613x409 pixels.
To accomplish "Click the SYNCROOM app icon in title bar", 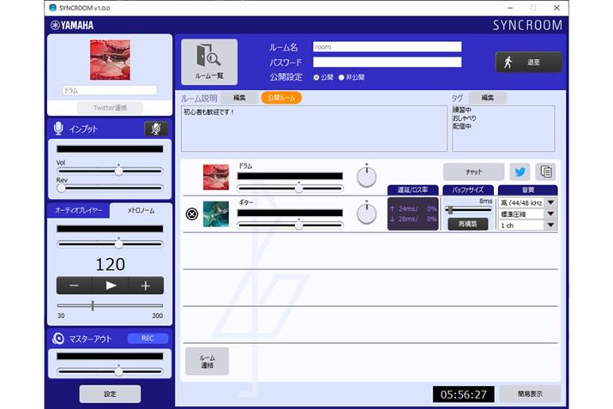I will point(53,8).
